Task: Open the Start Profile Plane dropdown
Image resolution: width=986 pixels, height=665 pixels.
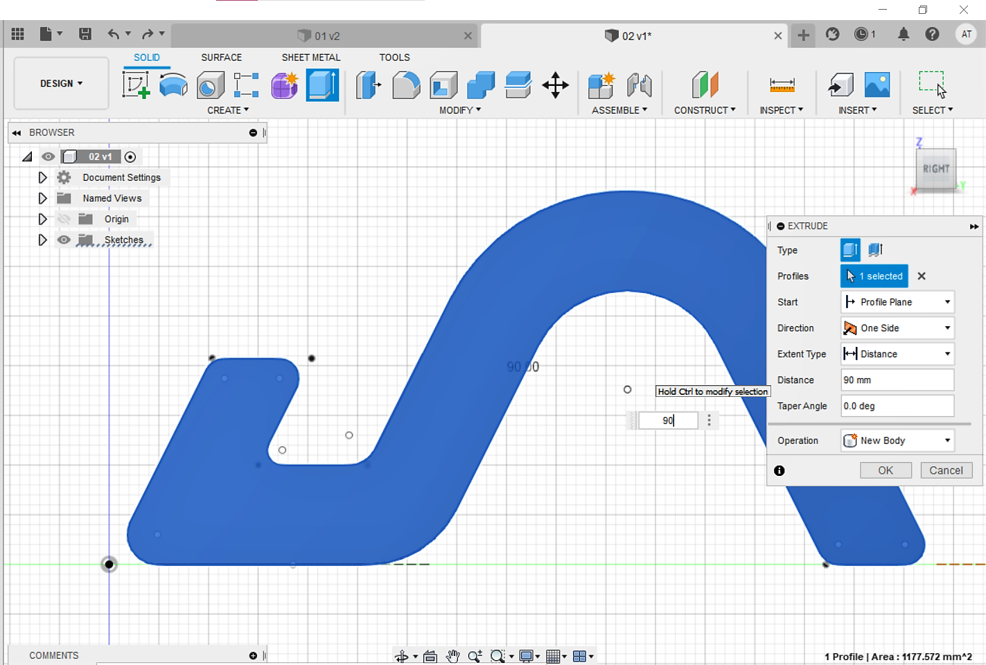Action: coord(897,302)
